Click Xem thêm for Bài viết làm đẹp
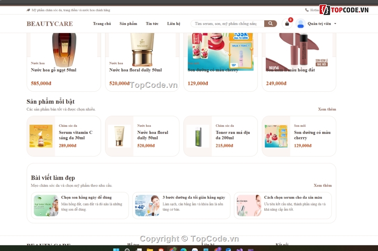 323,185
